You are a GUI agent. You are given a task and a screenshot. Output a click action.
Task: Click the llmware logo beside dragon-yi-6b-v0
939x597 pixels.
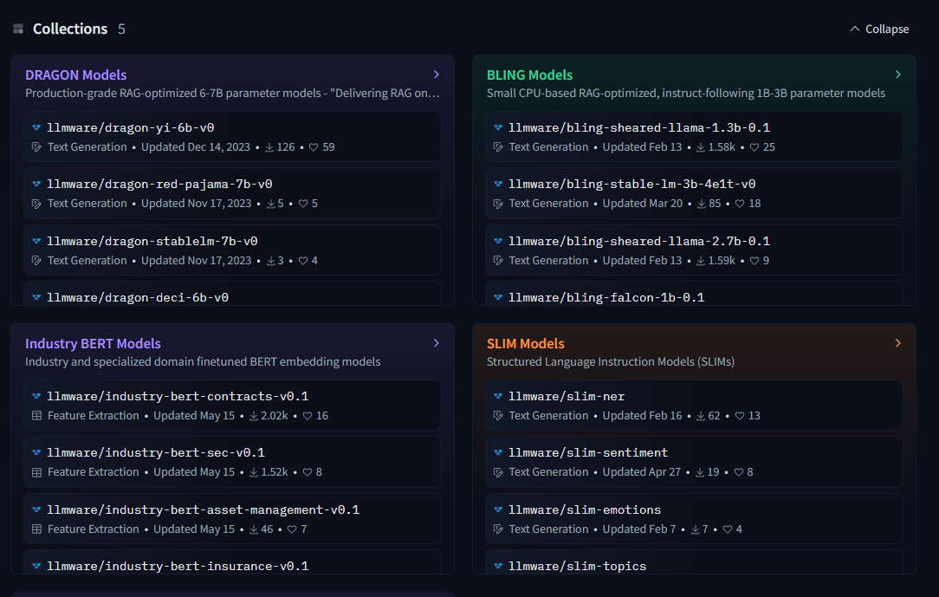(35, 127)
